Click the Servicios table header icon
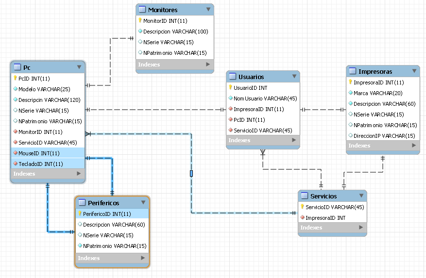Viewport: 426px width, 278px height. 304,196
